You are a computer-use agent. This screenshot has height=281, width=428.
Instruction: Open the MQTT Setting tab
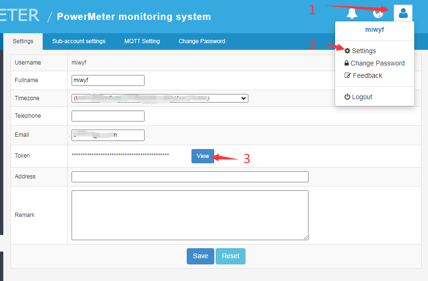coord(142,41)
